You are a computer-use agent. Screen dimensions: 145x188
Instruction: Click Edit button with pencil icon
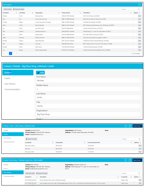40,73
